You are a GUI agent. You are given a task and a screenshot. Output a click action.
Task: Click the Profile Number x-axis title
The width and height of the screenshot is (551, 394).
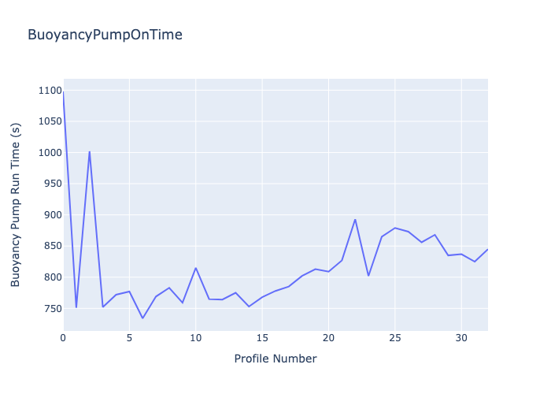[x=275, y=359]
